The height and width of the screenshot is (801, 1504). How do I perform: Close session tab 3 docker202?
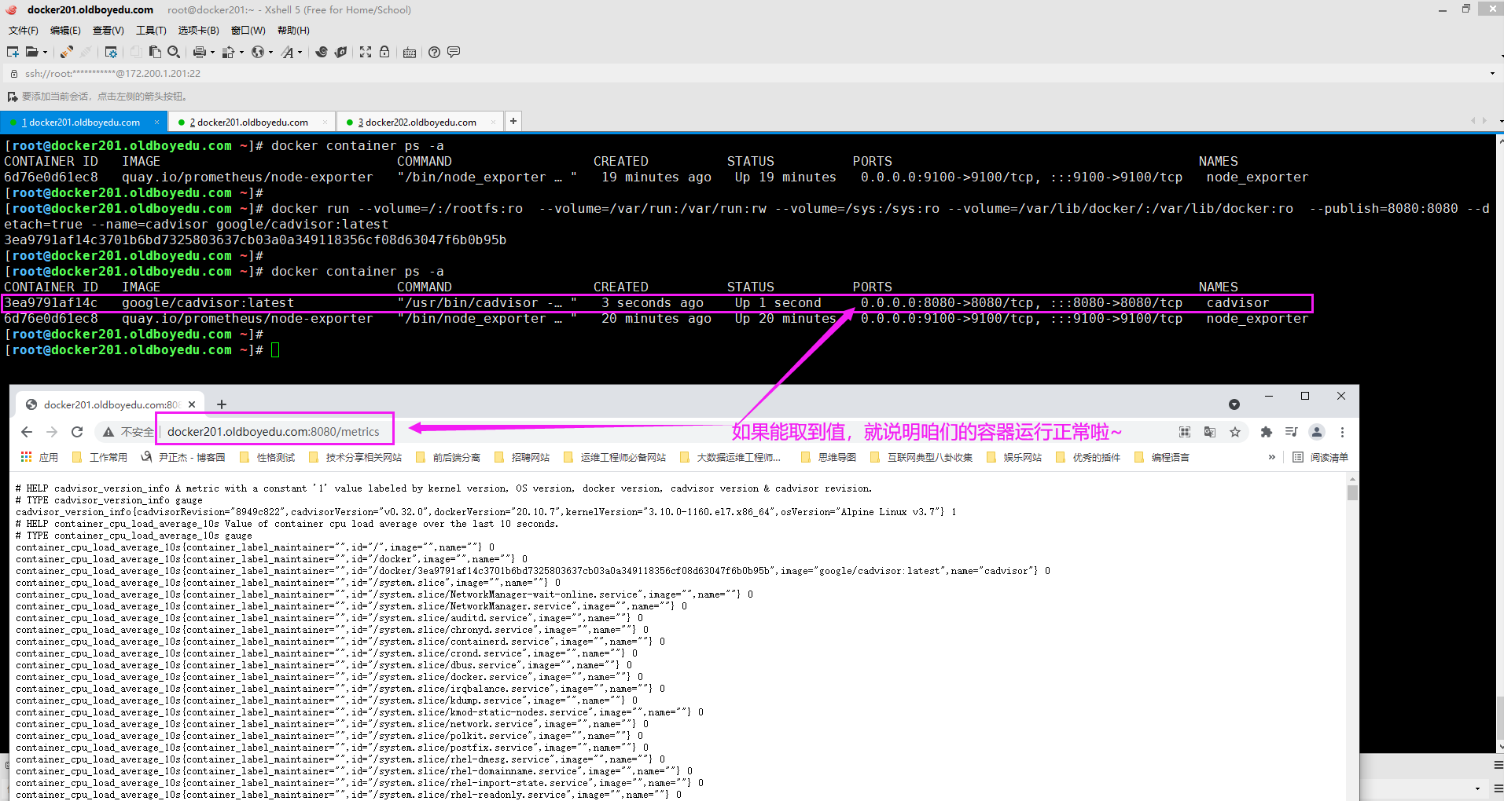pyautogui.click(x=493, y=123)
